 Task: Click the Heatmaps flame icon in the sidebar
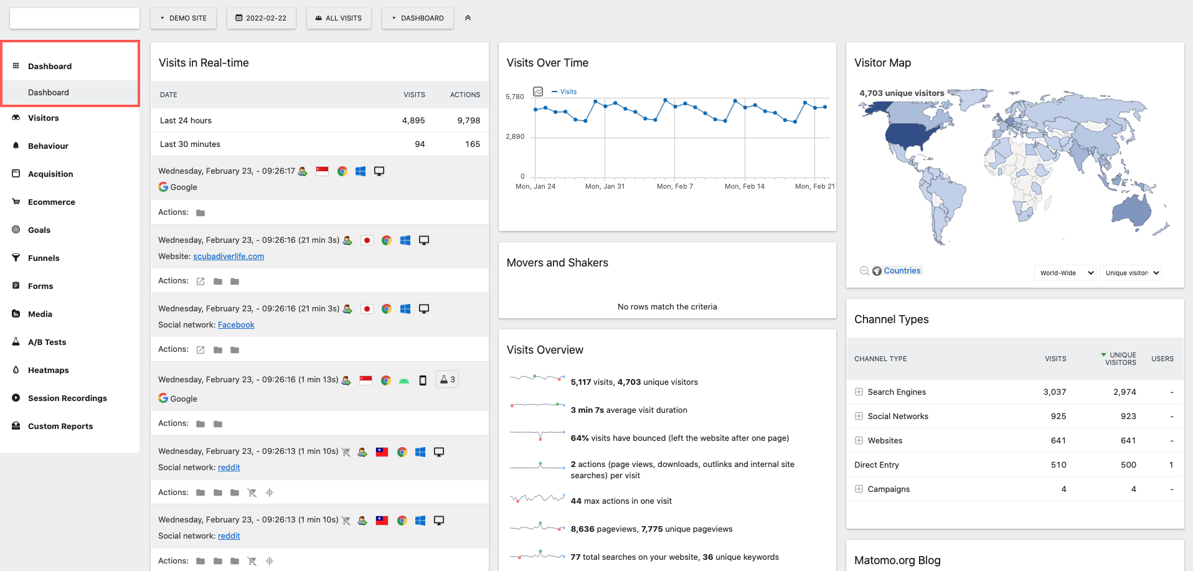tap(16, 370)
